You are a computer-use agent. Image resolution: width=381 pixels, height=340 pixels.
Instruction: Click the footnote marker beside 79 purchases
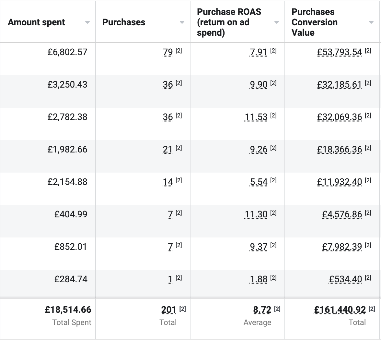179,51
